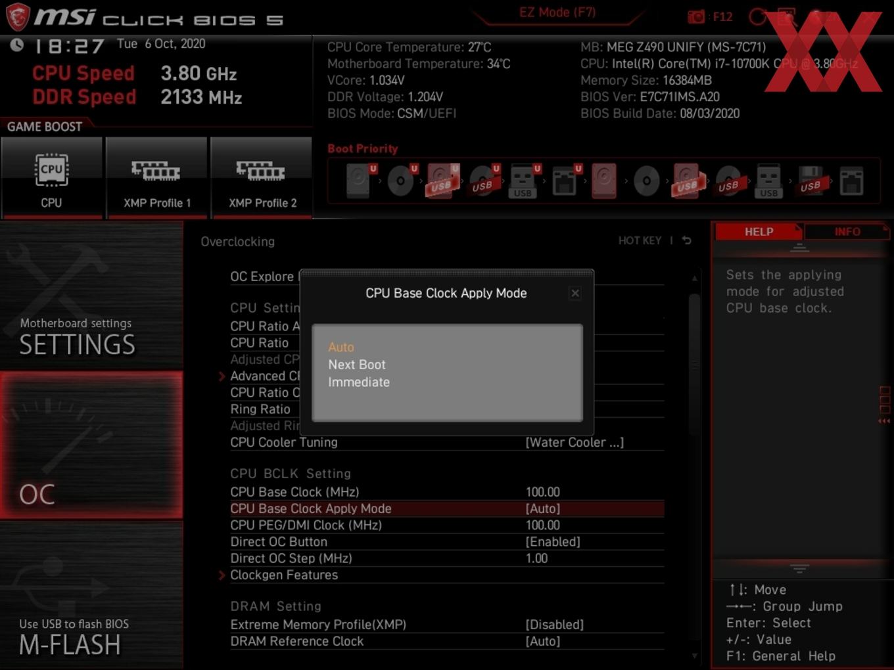Click scroll-up arrow of settings list

pos(695,279)
